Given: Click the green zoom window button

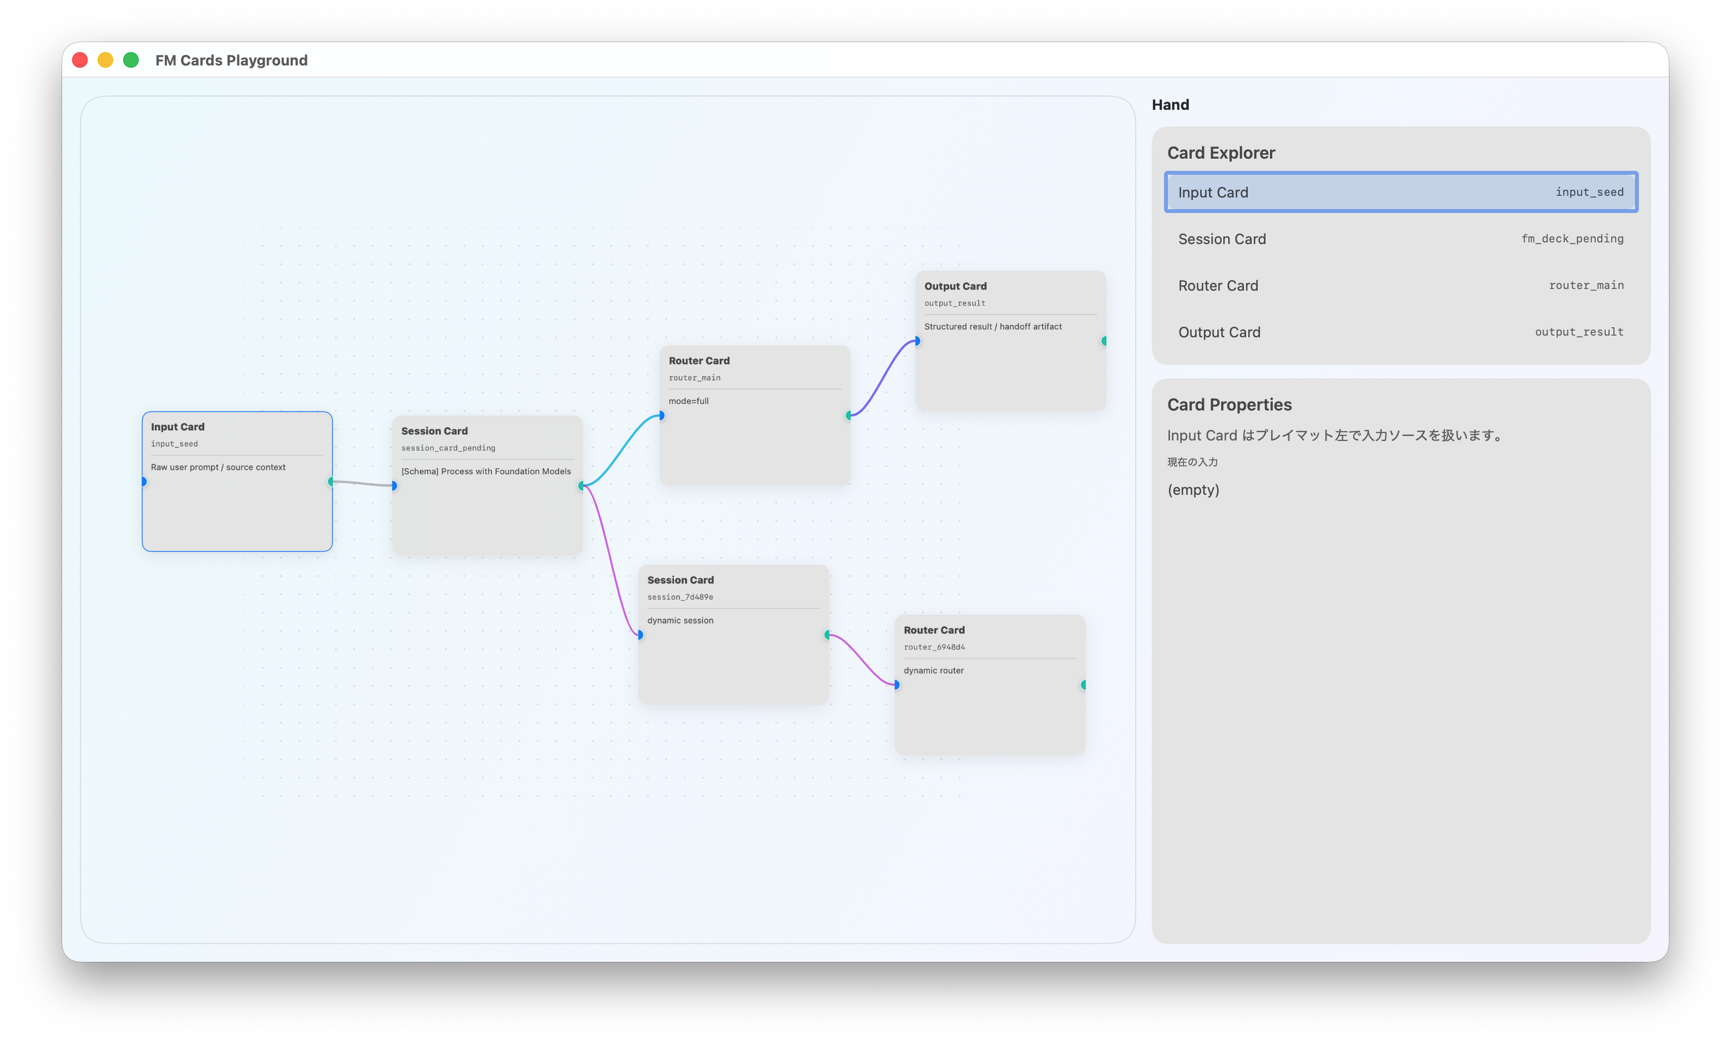Looking at the screenshot, I should point(131,60).
